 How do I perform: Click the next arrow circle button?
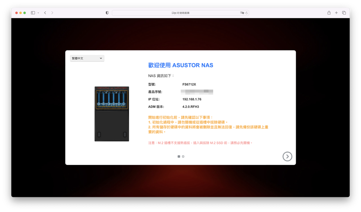(x=287, y=156)
